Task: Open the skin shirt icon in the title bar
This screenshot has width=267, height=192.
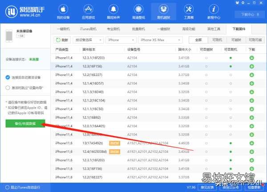Action: 237,3
